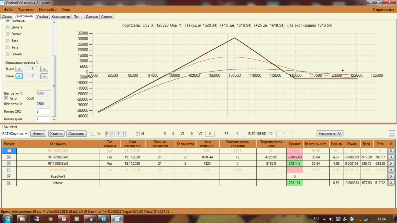Click the Рассчитать ГО button
This screenshot has width=397, height=223.
pos(330,133)
